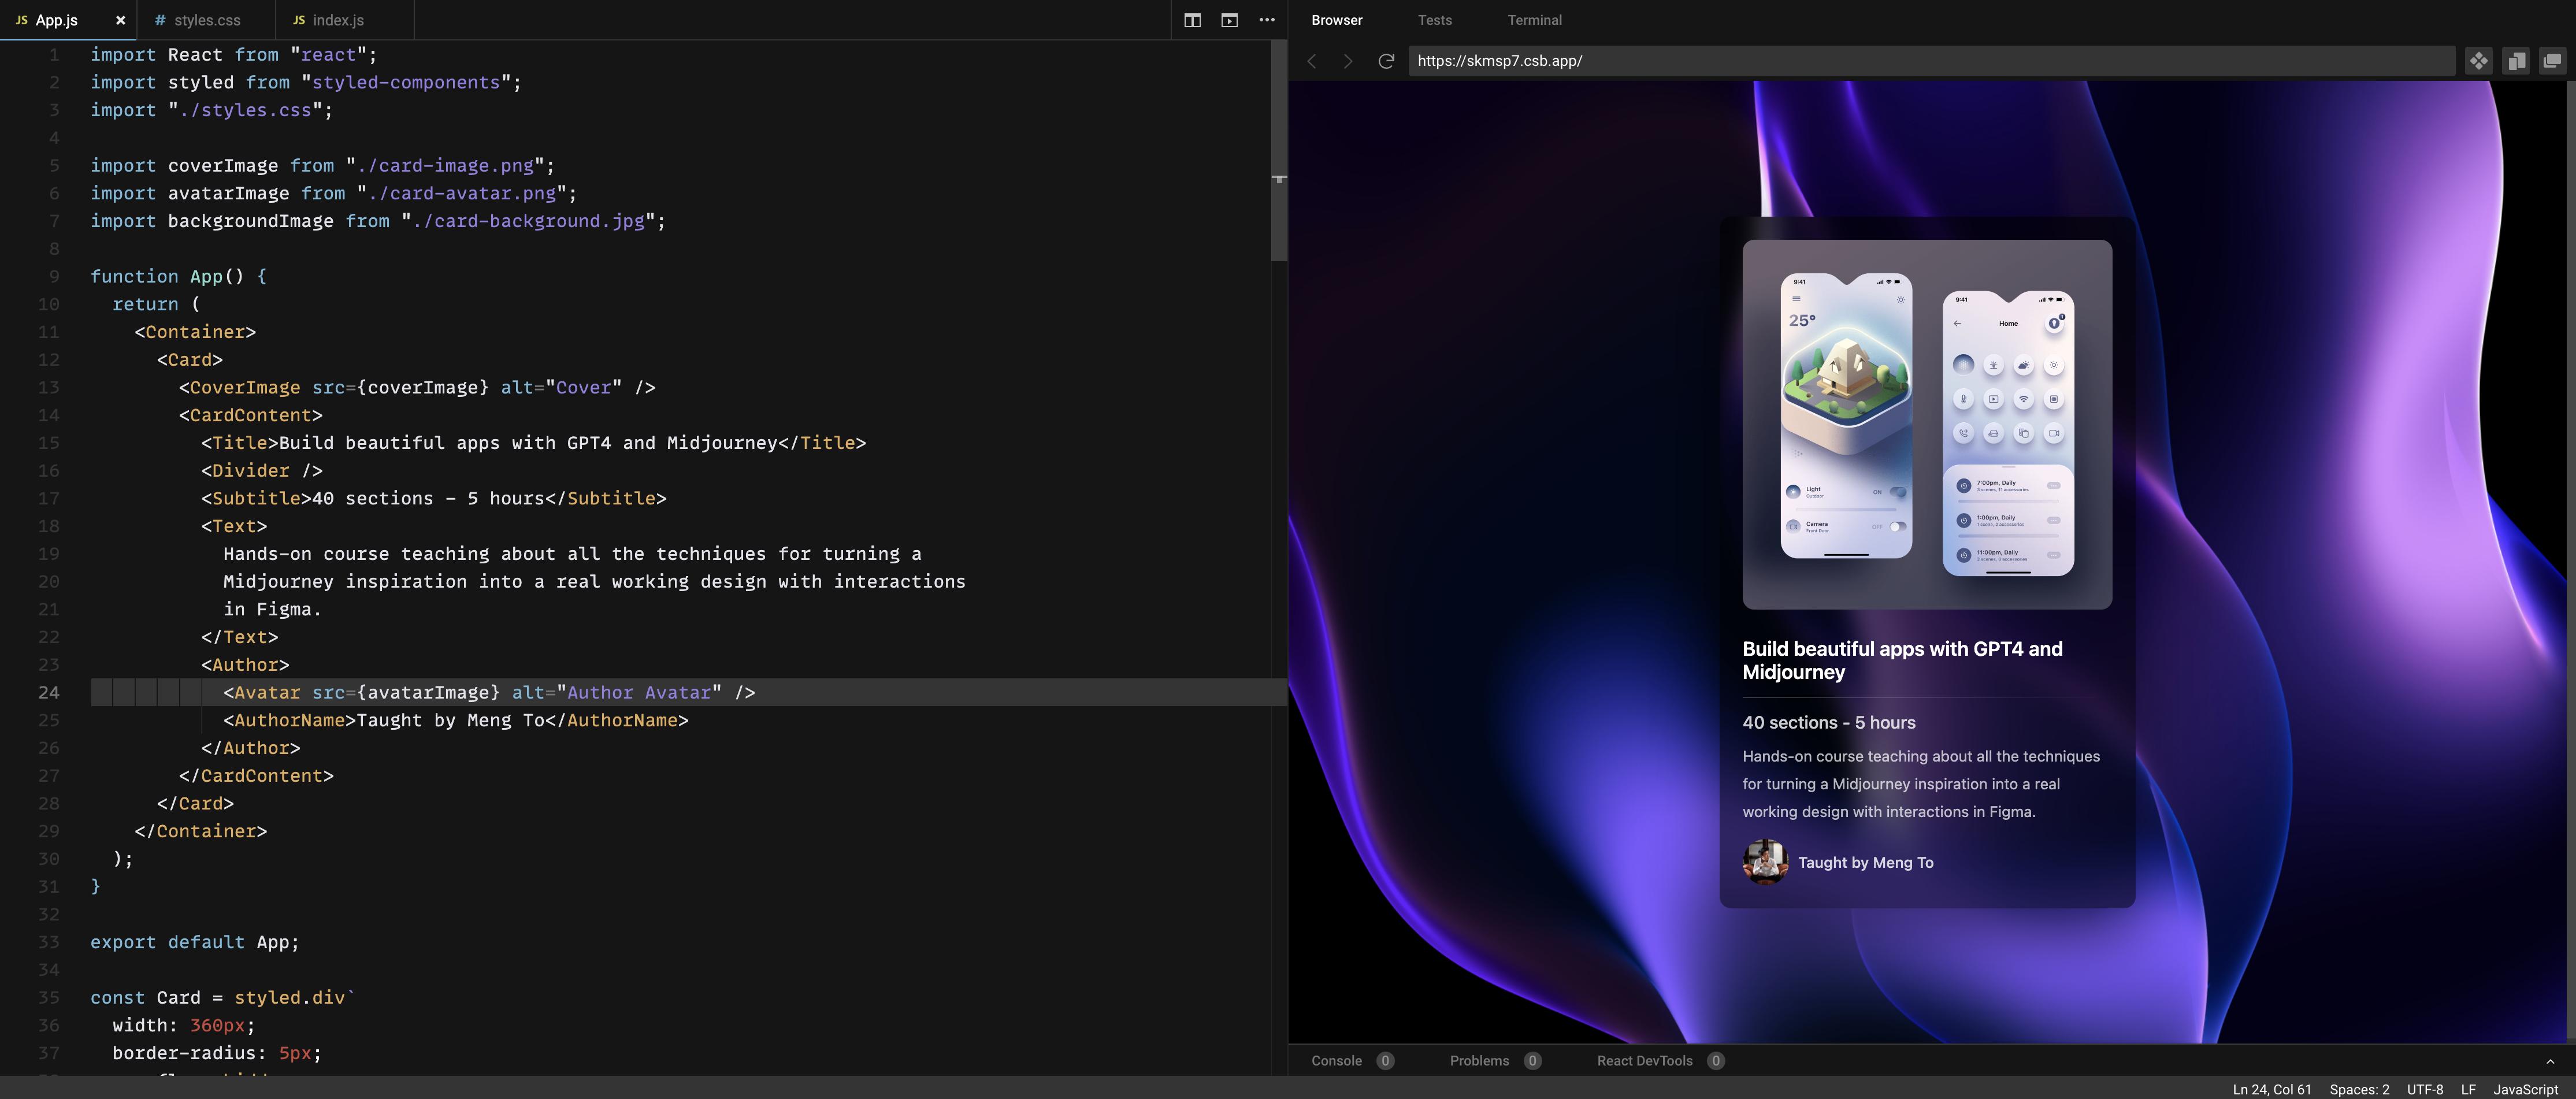Screen dimensions: 2576x1099
Task: Switch to the Tests panel tab
Action: pyautogui.click(x=1434, y=20)
